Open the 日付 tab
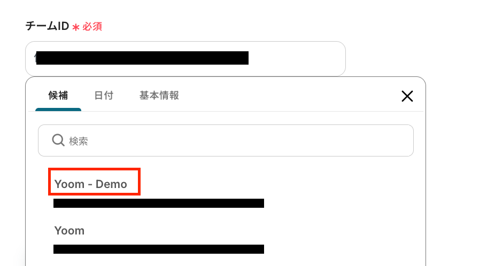495x266 pixels. point(104,95)
